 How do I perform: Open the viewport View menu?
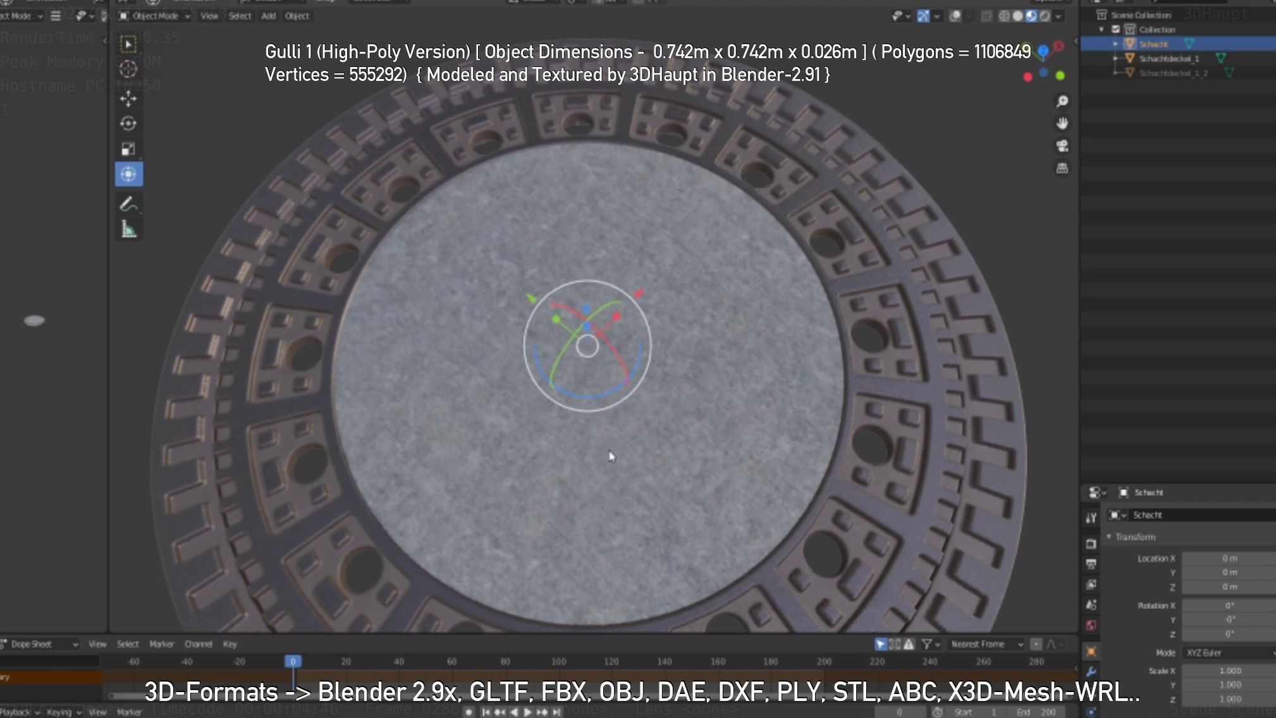tap(209, 16)
